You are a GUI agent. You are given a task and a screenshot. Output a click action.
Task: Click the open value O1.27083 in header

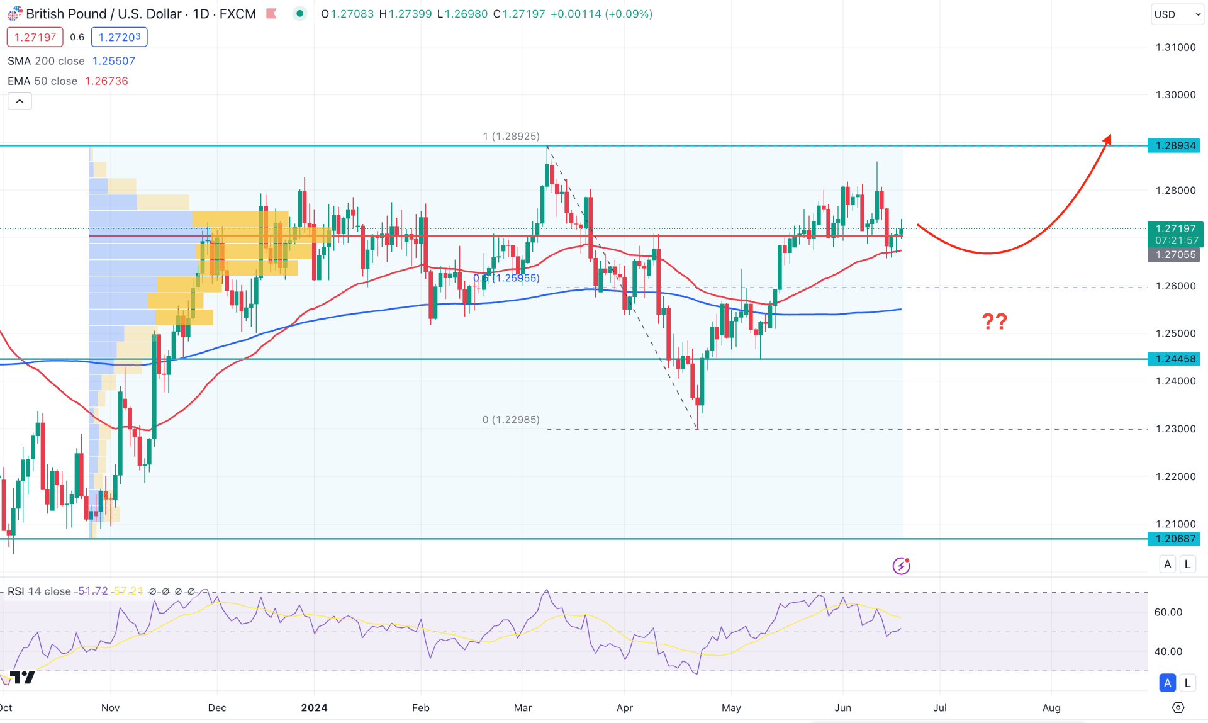point(347,14)
